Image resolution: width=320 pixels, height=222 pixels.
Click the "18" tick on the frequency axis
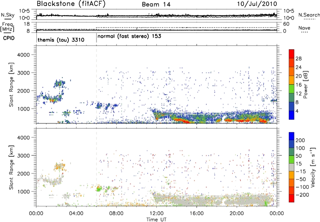click(x=27, y=24)
